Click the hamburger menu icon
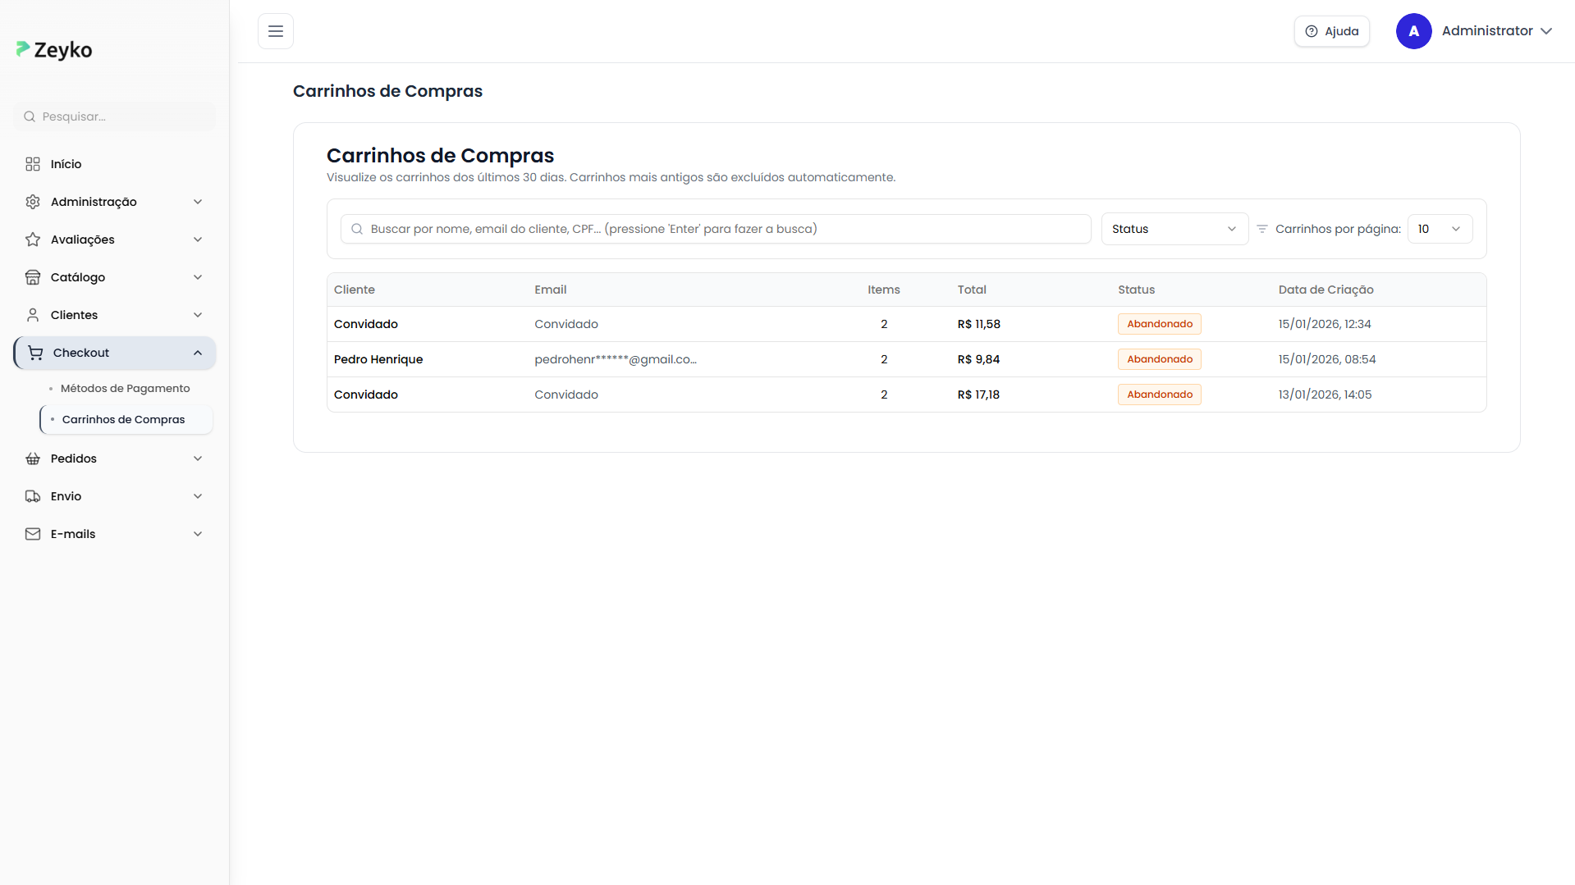Image resolution: width=1575 pixels, height=885 pixels. tap(276, 31)
